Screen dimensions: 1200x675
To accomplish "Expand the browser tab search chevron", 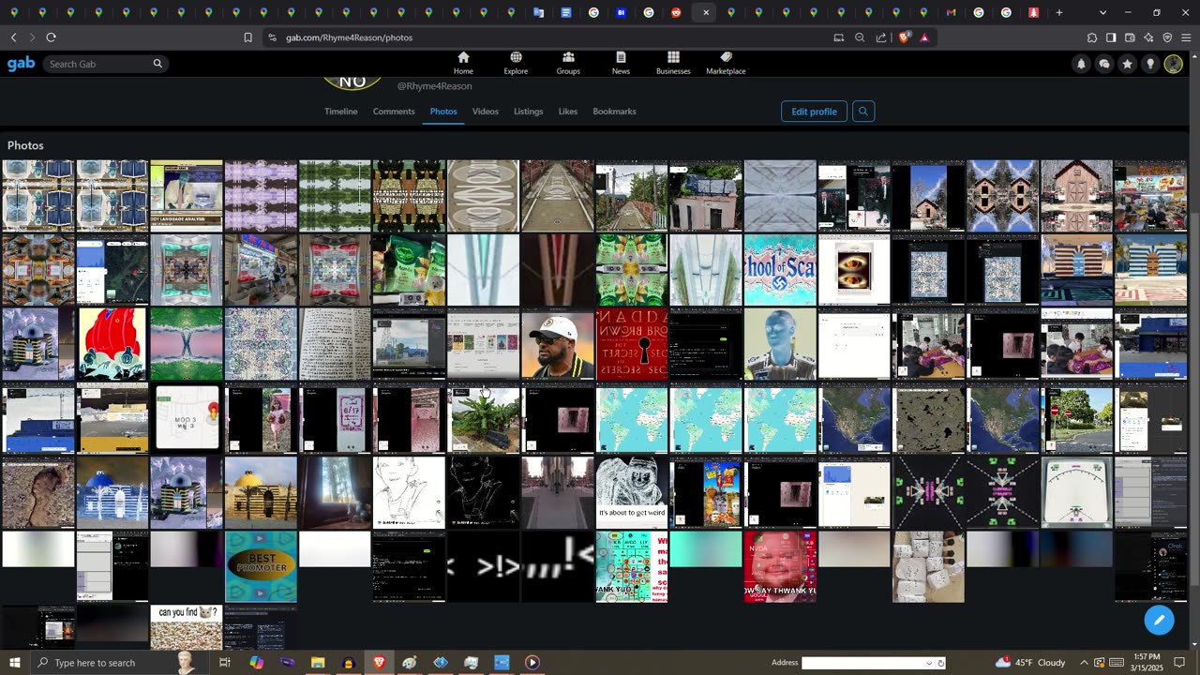I will point(1102,12).
